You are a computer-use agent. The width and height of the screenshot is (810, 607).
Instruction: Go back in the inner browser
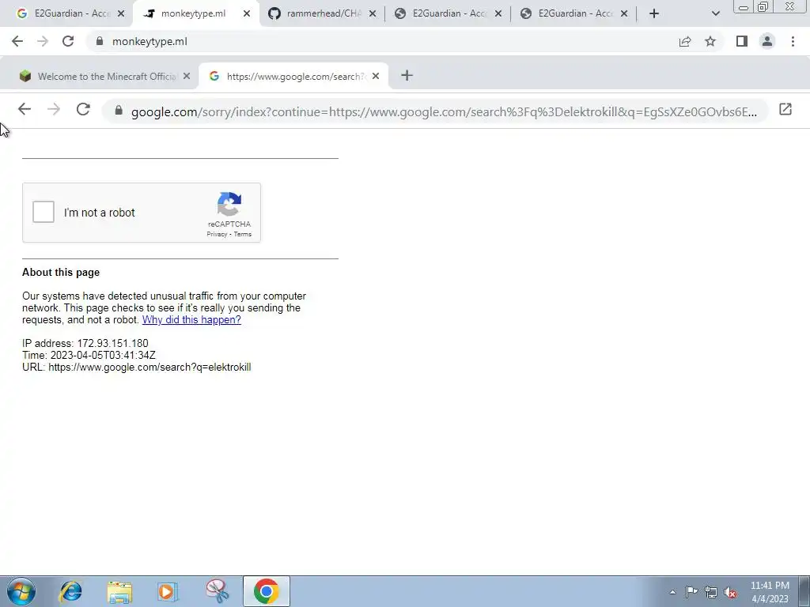(x=25, y=109)
